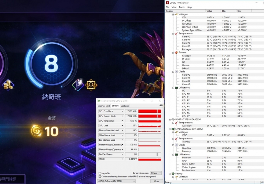This screenshot has width=264, height=184.
Task: Click the VDDC red graph bar
Action: point(150,159)
